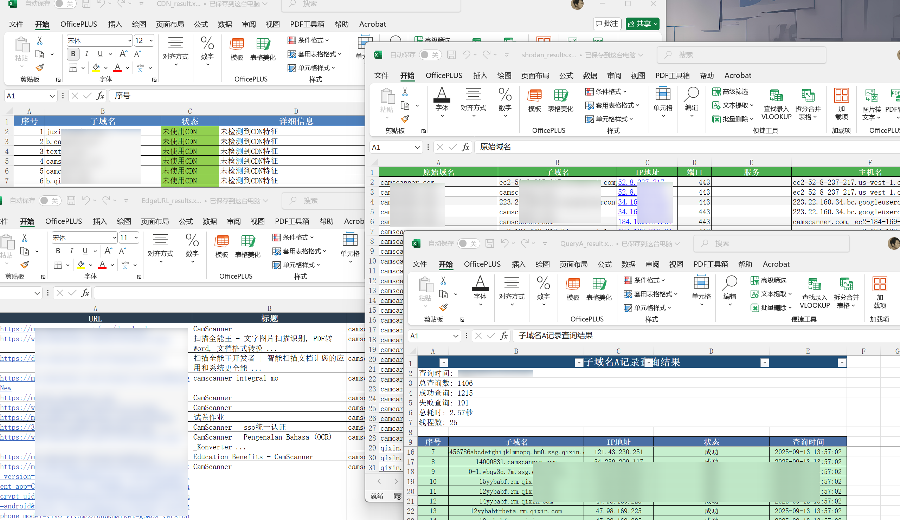Click Cut scissors in CDN_result window
This screenshot has width=900, height=520.
40,41
